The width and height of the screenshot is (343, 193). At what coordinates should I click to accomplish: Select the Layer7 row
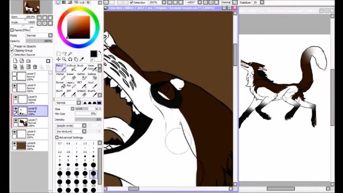30,123
